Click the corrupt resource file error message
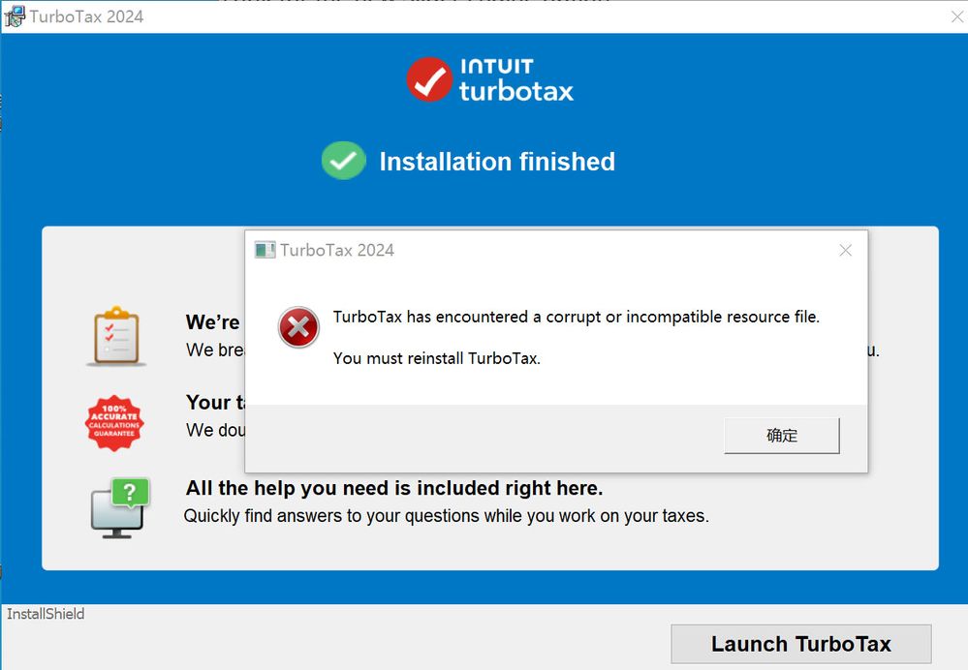 coord(576,317)
